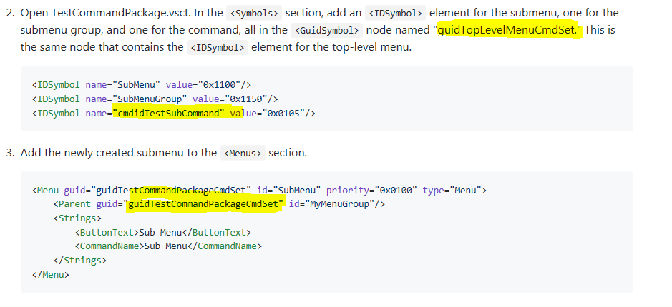Click the <CommandName>Sub Menu line
The image size is (672, 307).
point(168,246)
